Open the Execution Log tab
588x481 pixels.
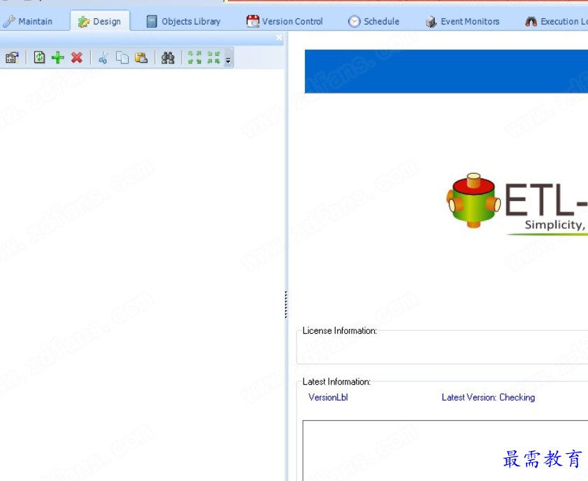(556, 22)
